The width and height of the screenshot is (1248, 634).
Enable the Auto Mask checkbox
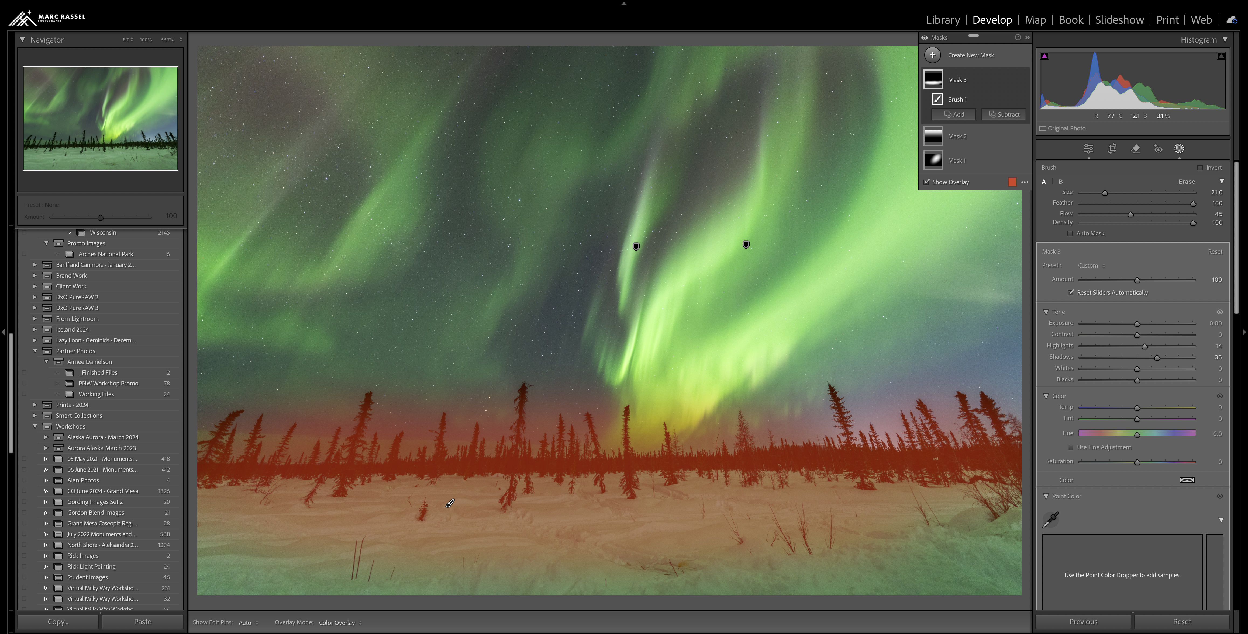click(1070, 233)
